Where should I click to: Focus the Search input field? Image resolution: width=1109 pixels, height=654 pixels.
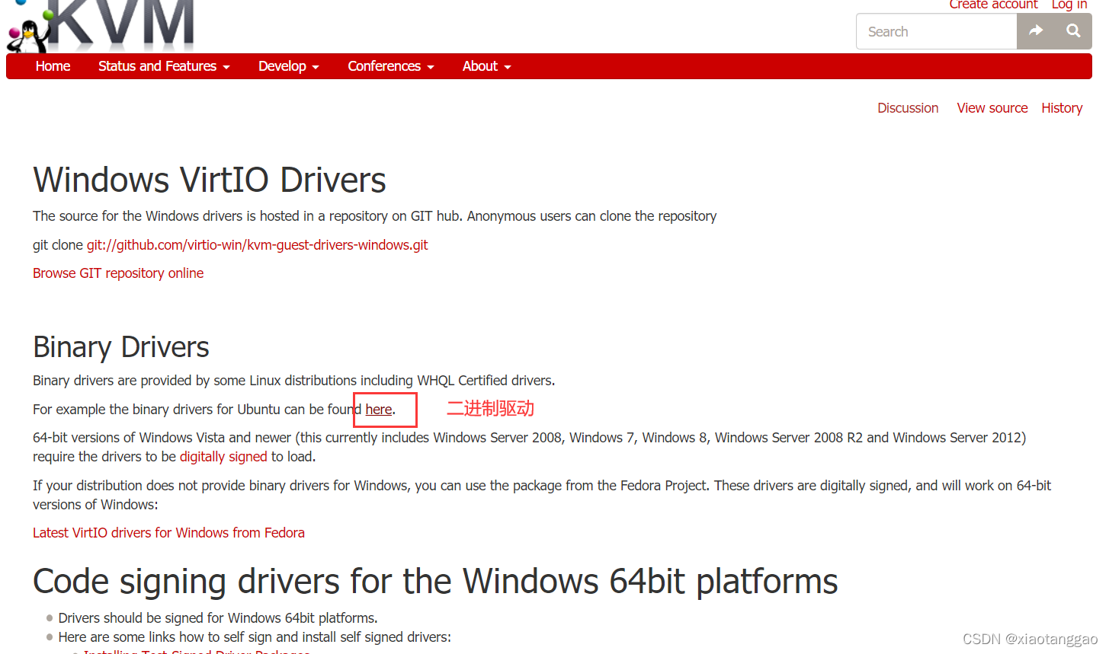click(x=937, y=31)
